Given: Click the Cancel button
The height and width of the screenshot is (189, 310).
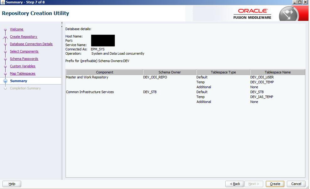Looking at the screenshot, I should click(x=296, y=184).
